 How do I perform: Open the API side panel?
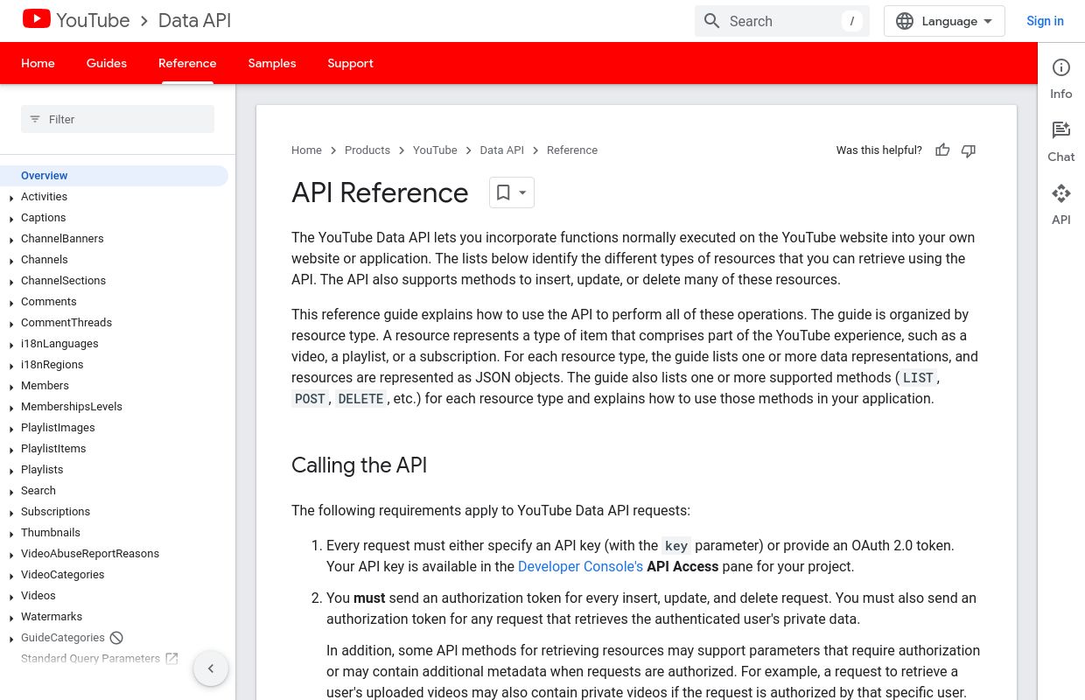pos(1061,205)
